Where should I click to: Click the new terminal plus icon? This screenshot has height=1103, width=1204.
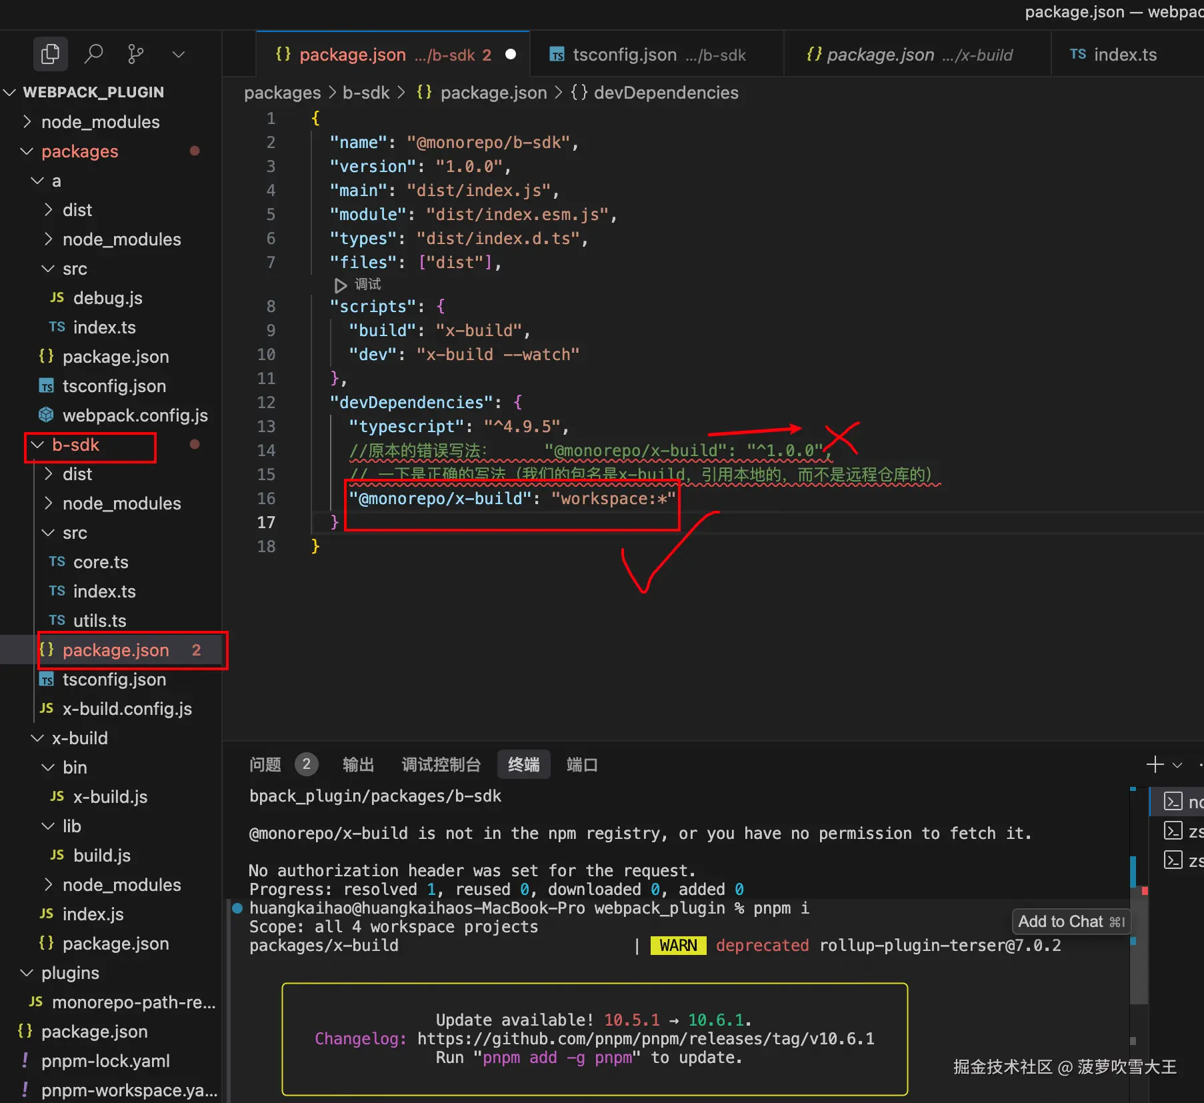[x=1155, y=764]
